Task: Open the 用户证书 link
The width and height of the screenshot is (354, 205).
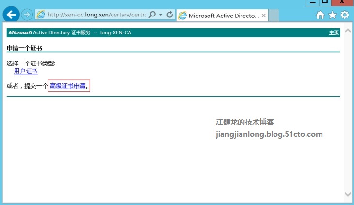Action: (26, 71)
